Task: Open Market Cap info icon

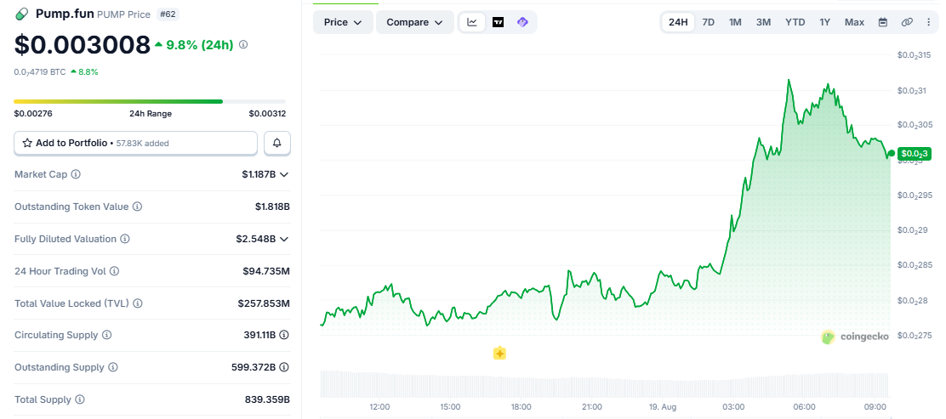Action: (76, 174)
